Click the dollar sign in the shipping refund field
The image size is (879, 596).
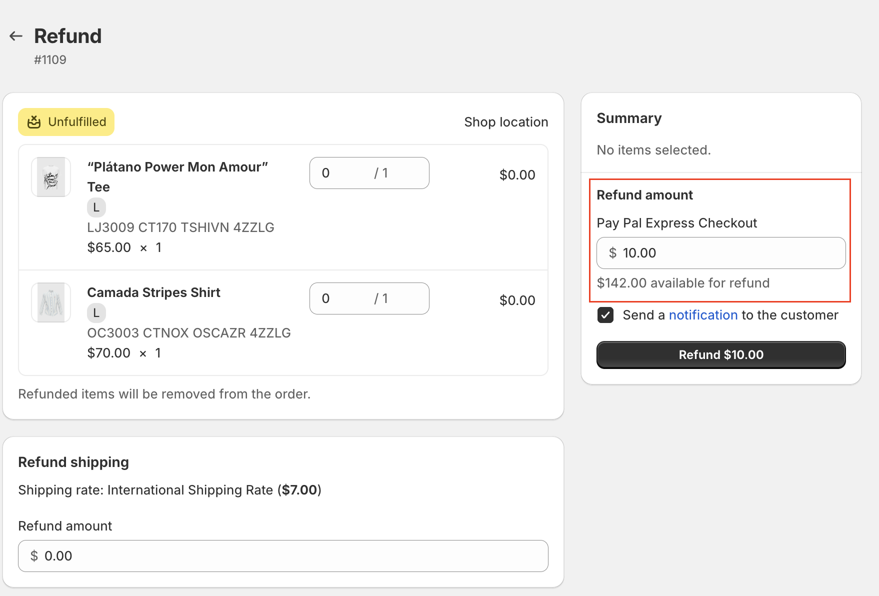[34, 556]
